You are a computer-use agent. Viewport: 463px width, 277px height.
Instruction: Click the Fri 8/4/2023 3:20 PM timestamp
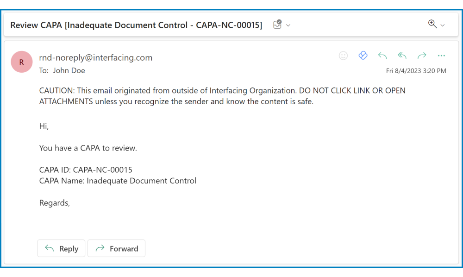click(x=416, y=71)
